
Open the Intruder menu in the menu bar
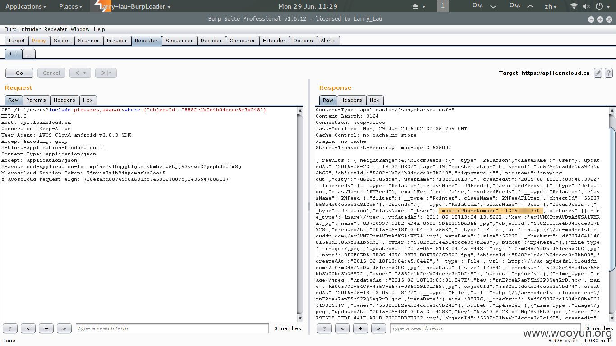click(x=30, y=29)
